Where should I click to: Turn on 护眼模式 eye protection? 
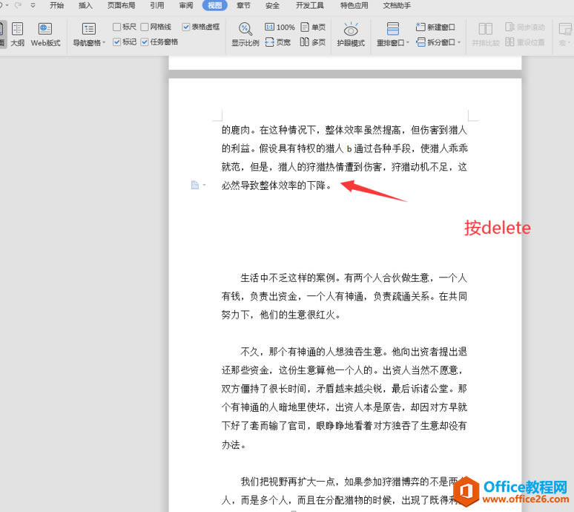(351, 34)
